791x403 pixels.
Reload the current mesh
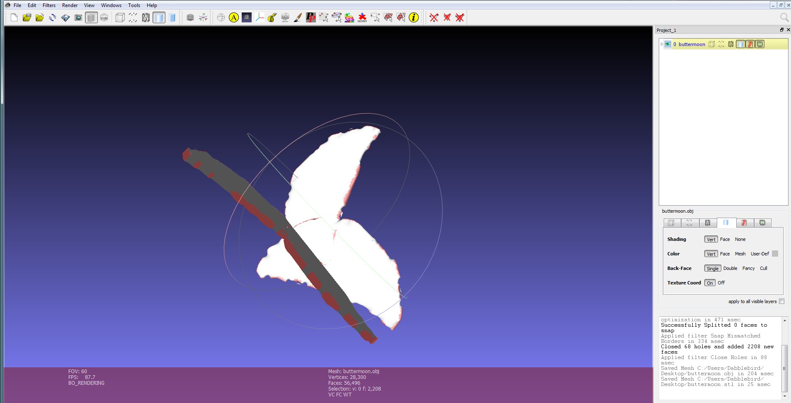click(x=52, y=17)
